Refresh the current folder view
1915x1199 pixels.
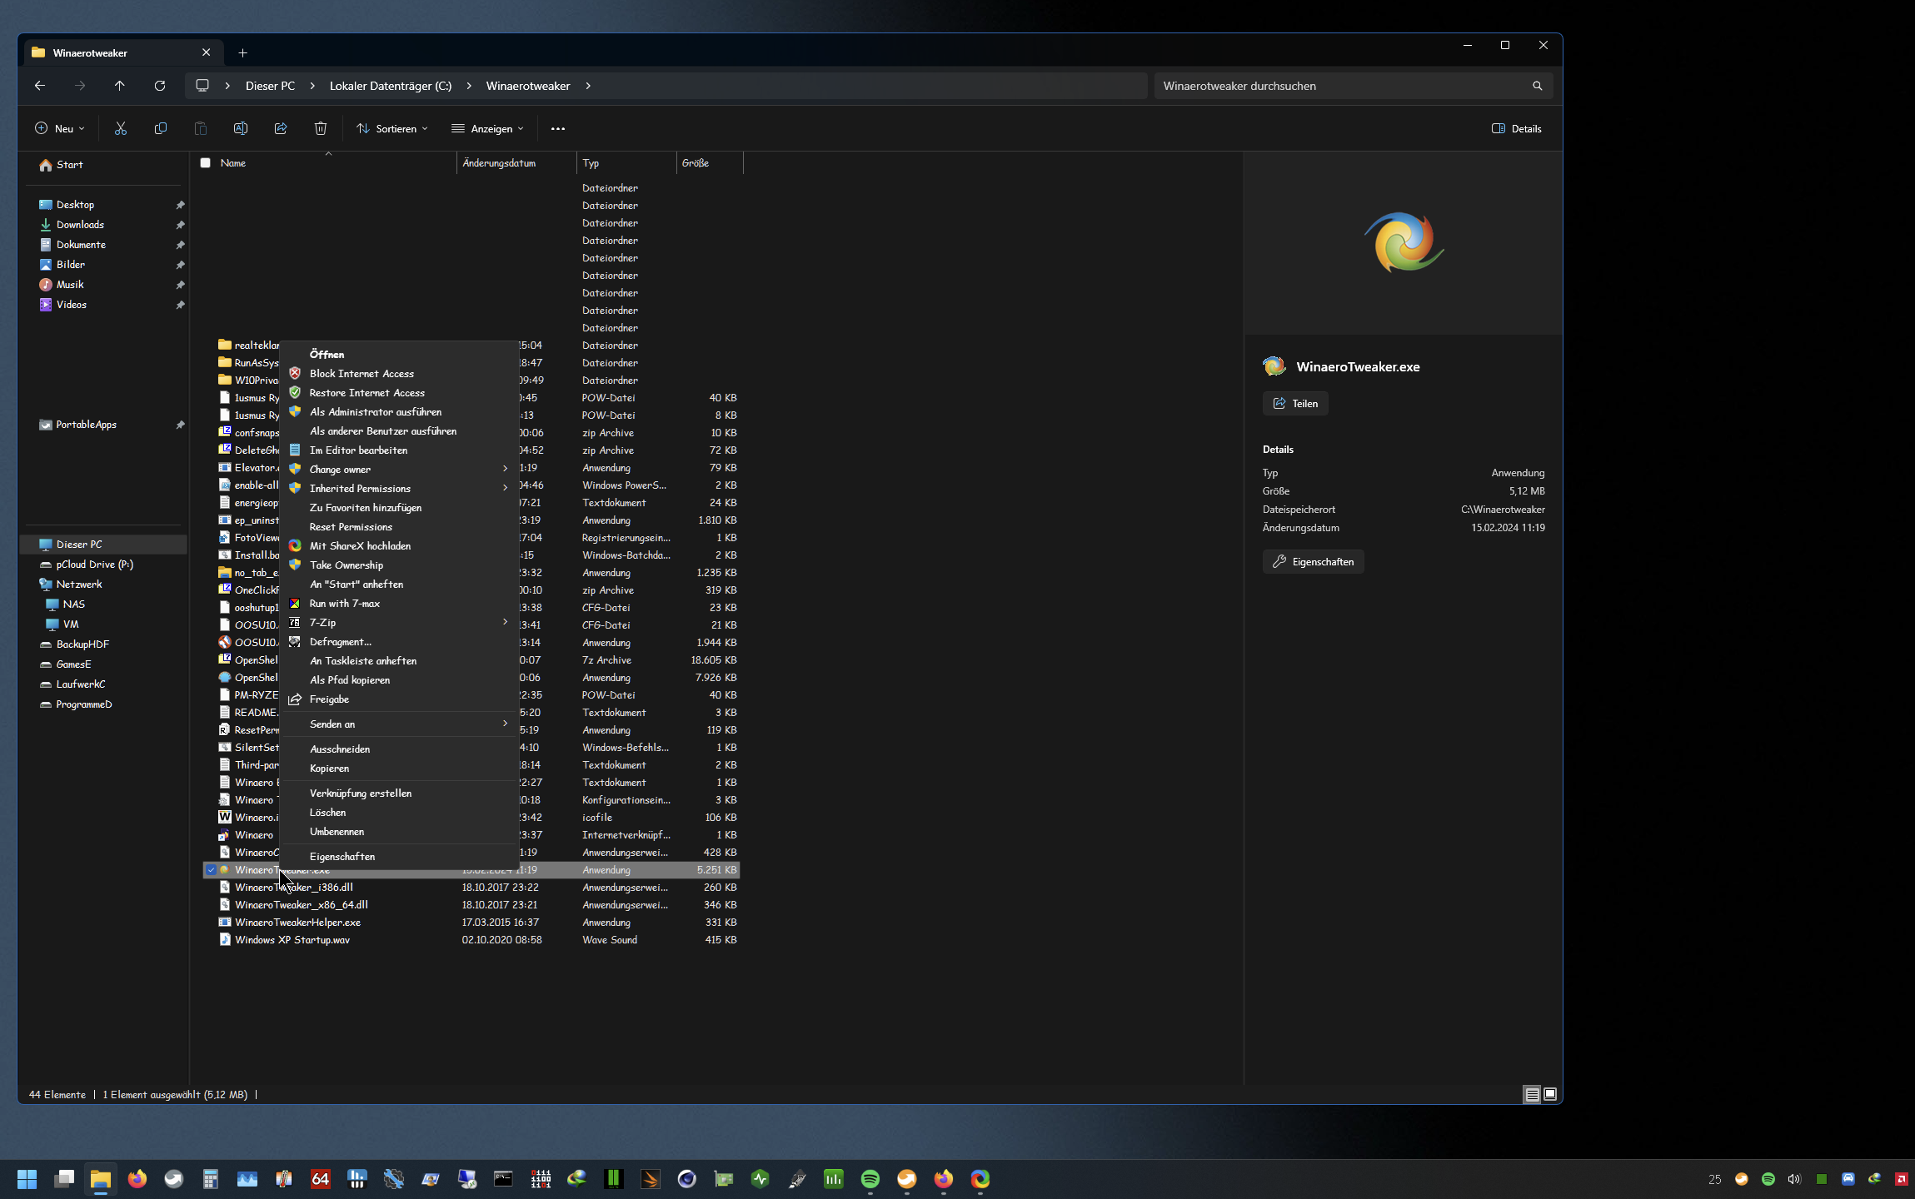coord(160,86)
